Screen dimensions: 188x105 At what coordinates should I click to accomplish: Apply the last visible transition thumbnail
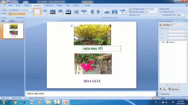(x=122, y=12)
